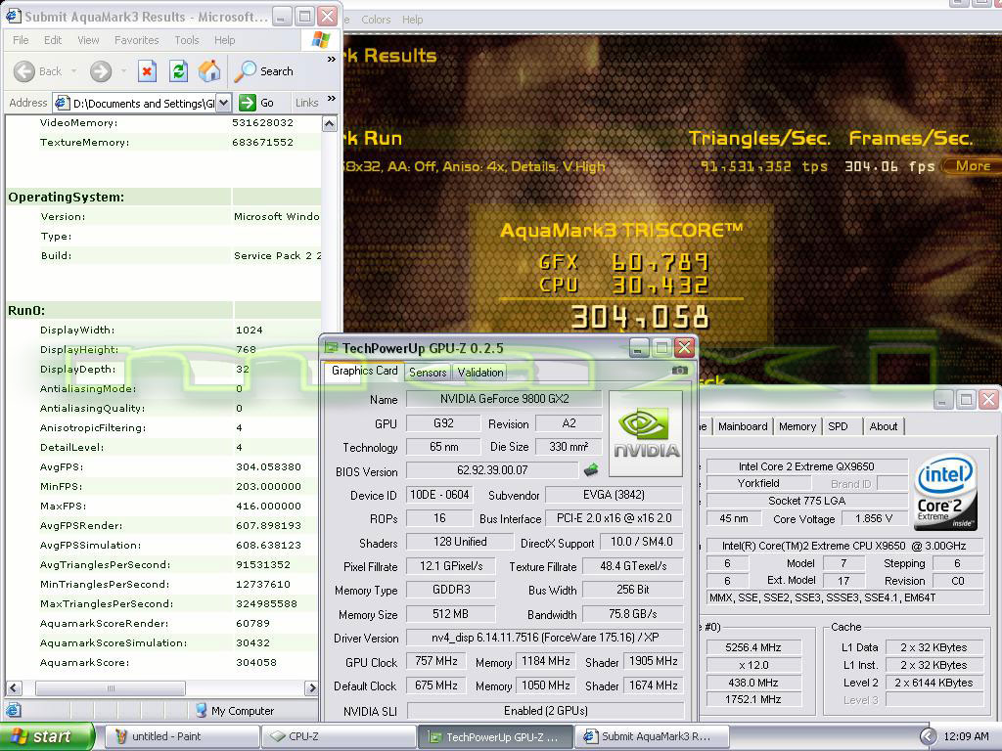Select the Graphics Card tab in GPU-Z
The height and width of the screenshot is (751, 1002).
click(x=364, y=371)
